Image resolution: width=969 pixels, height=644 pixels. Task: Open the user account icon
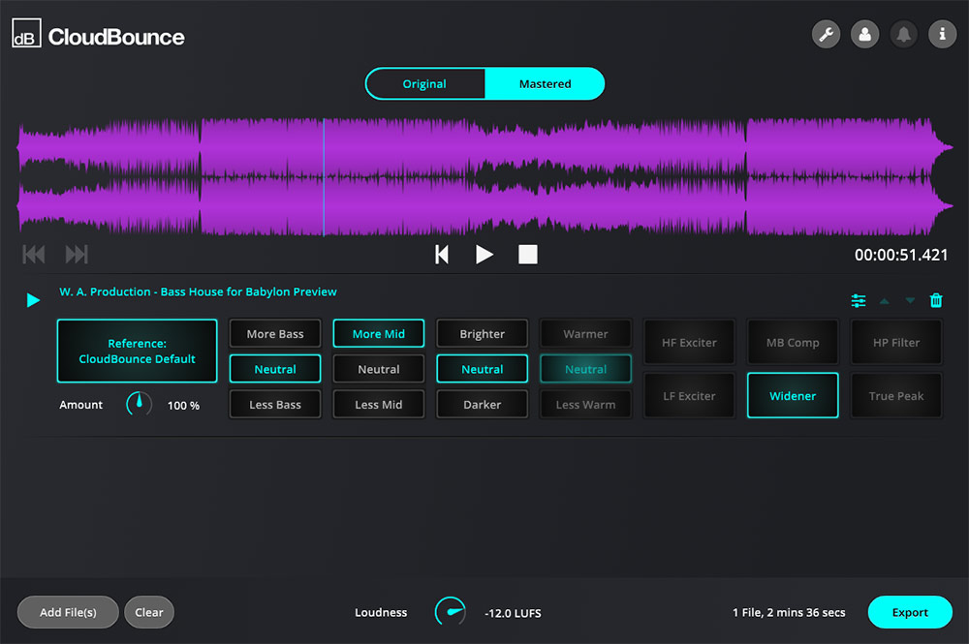(864, 35)
